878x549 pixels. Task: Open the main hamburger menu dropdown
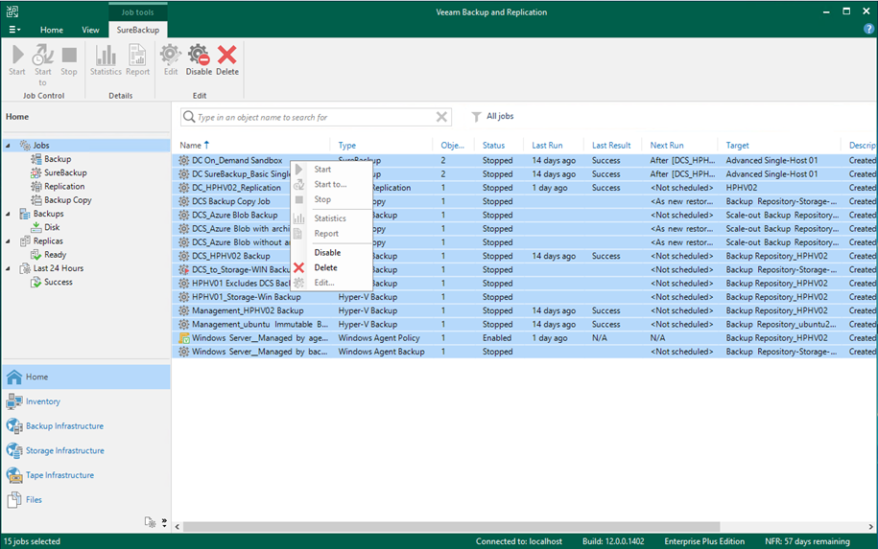point(14,30)
